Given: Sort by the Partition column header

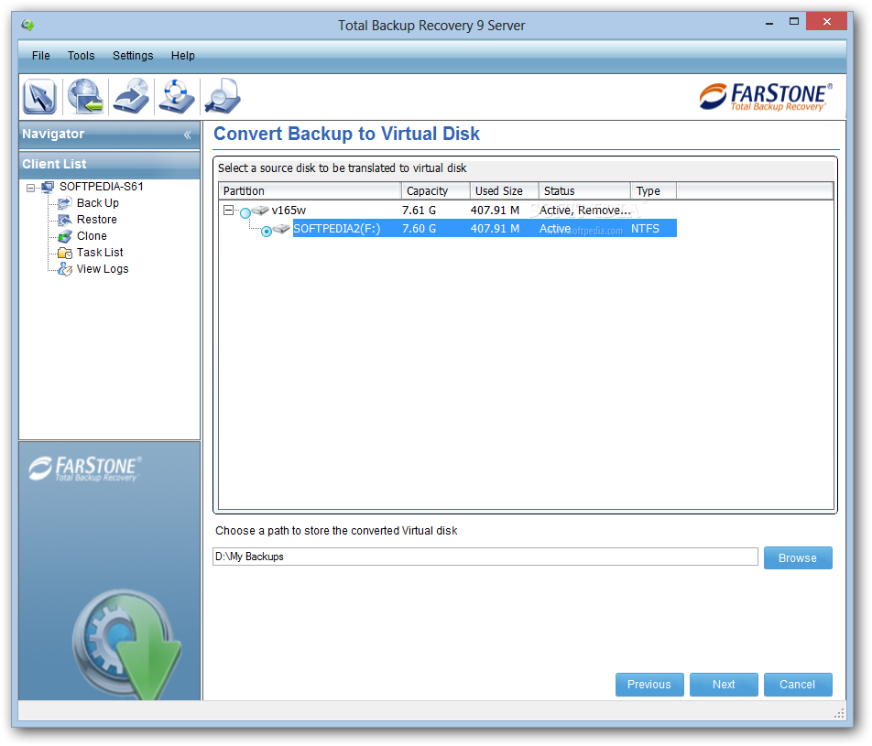Looking at the screenshot, I should pos(310,190).
